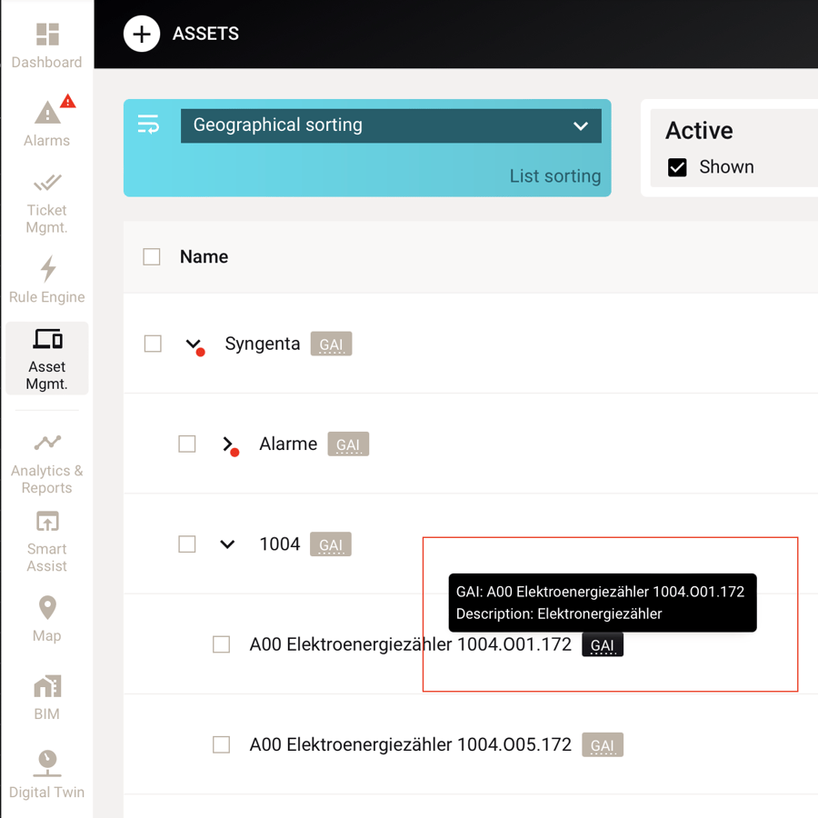The height and width of the screenshot is (818, 818).
Task: Click the plus button to add asset
Action: click(142, 34)
